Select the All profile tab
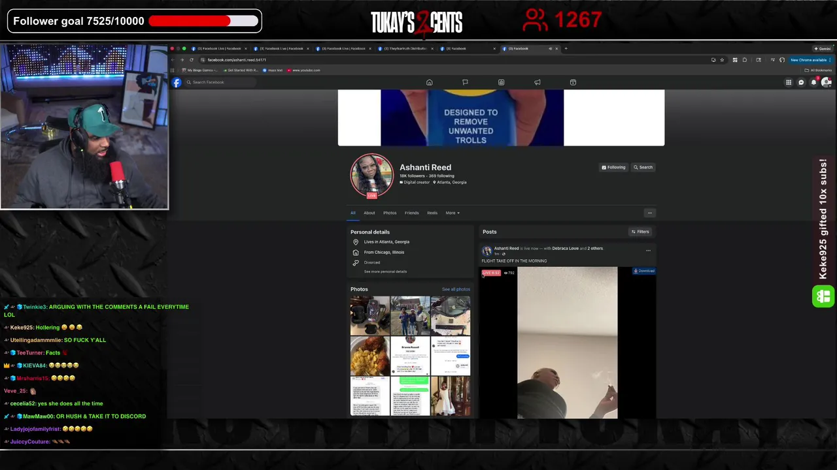This screenshot has height=470, width=837. [x=353, y=213]
